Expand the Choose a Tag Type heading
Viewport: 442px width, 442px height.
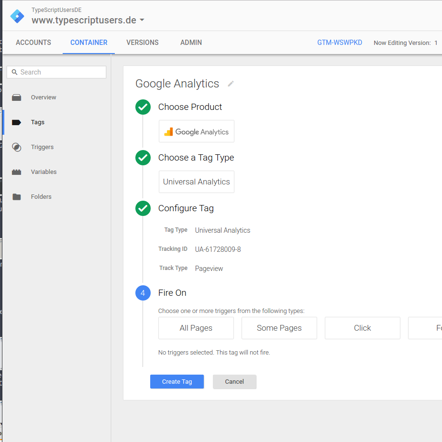click(x=196, y=158)
